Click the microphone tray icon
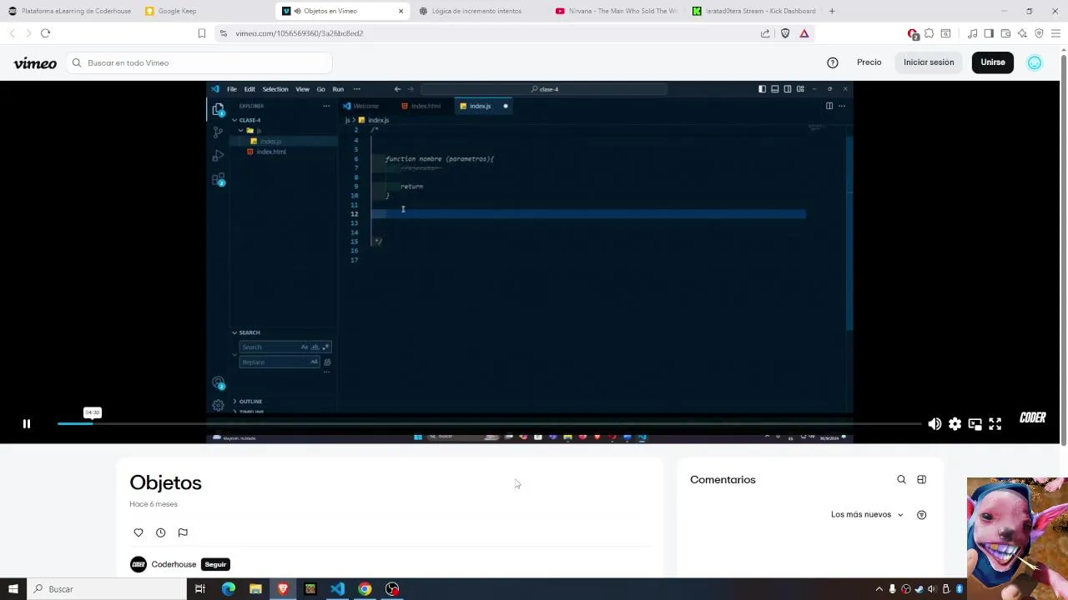This screenshot has height=600, width=1068. (892, 589)
